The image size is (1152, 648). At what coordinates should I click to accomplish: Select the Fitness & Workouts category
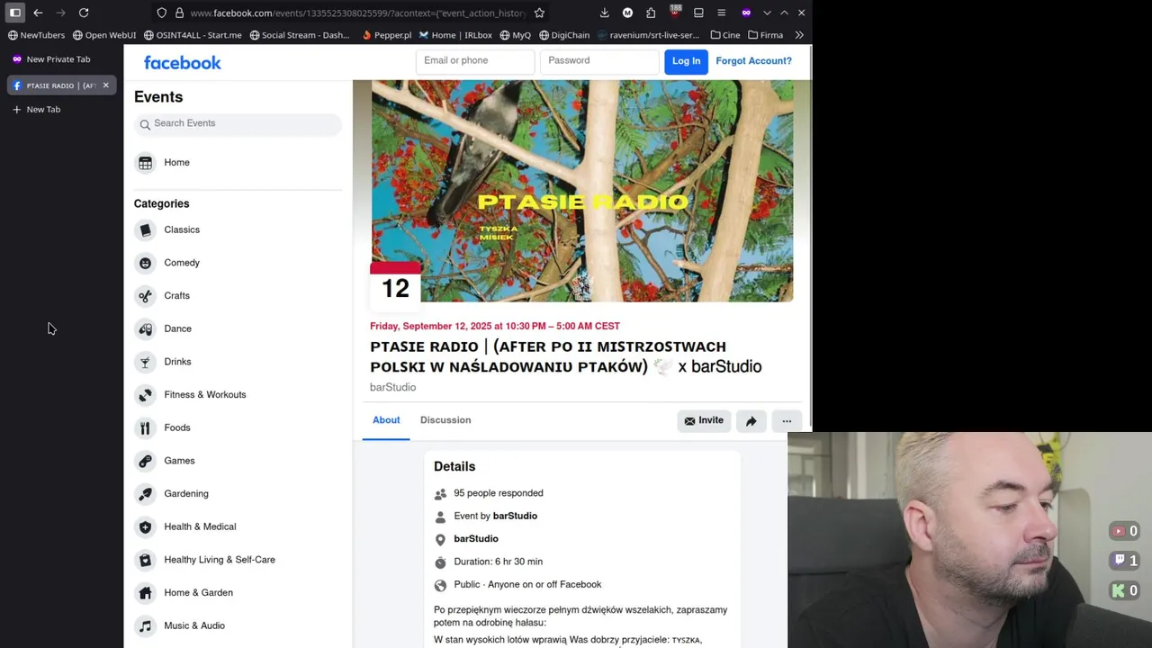[238, 394]
